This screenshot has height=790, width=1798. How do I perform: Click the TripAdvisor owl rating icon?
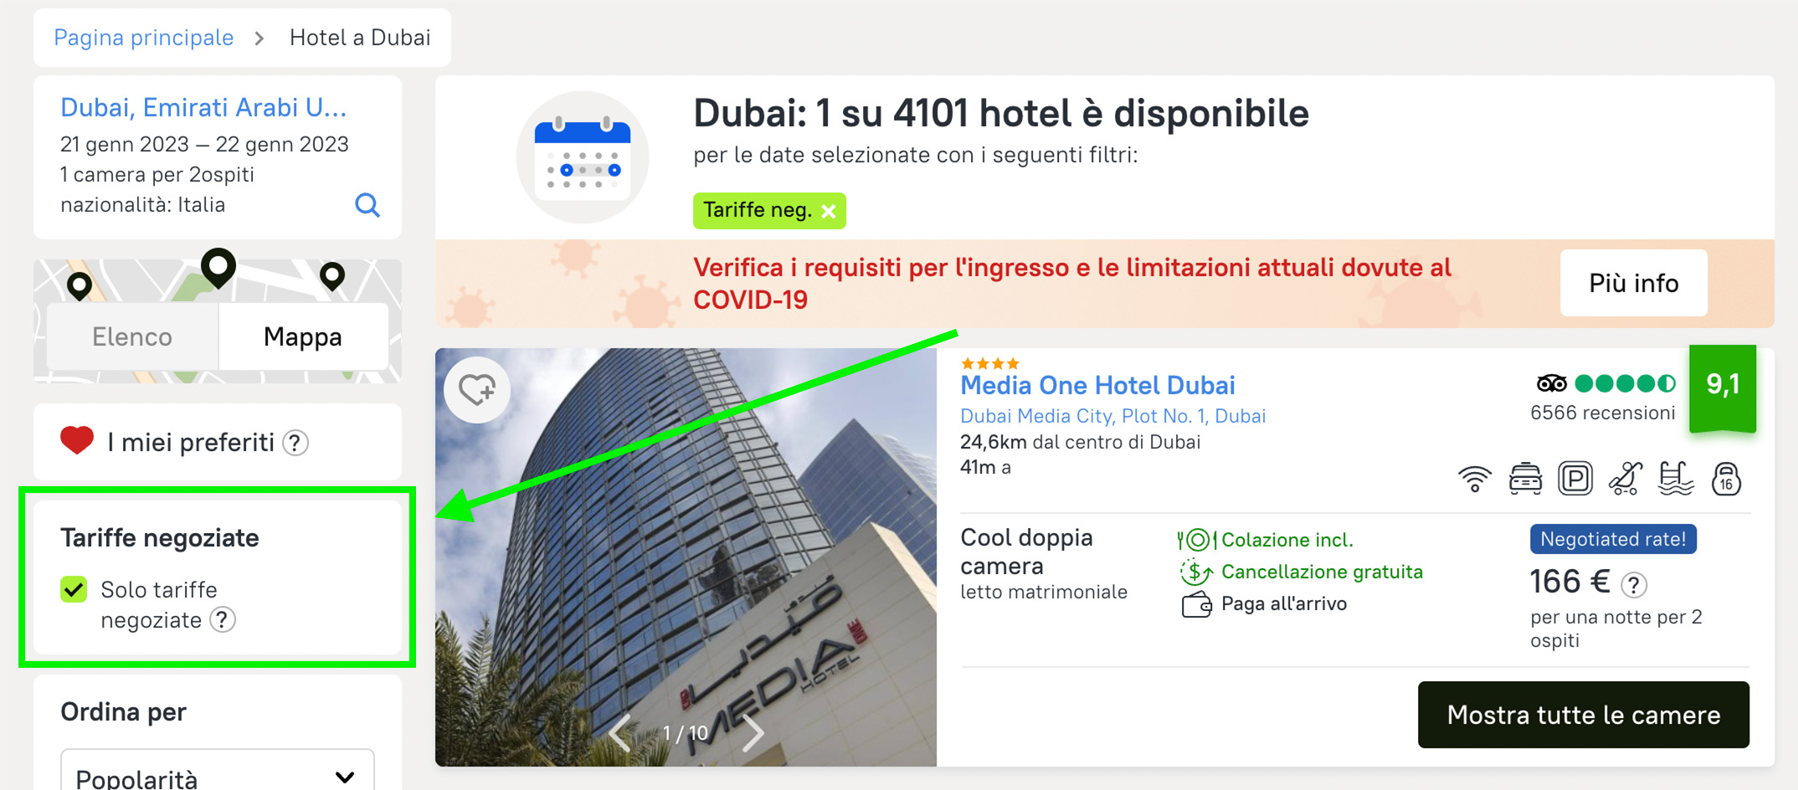[1551, 384]
